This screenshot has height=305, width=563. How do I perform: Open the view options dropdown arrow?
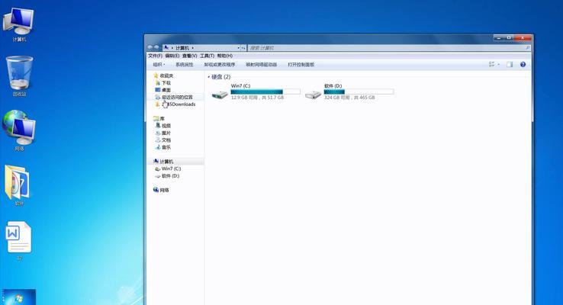tap(499, 64)
